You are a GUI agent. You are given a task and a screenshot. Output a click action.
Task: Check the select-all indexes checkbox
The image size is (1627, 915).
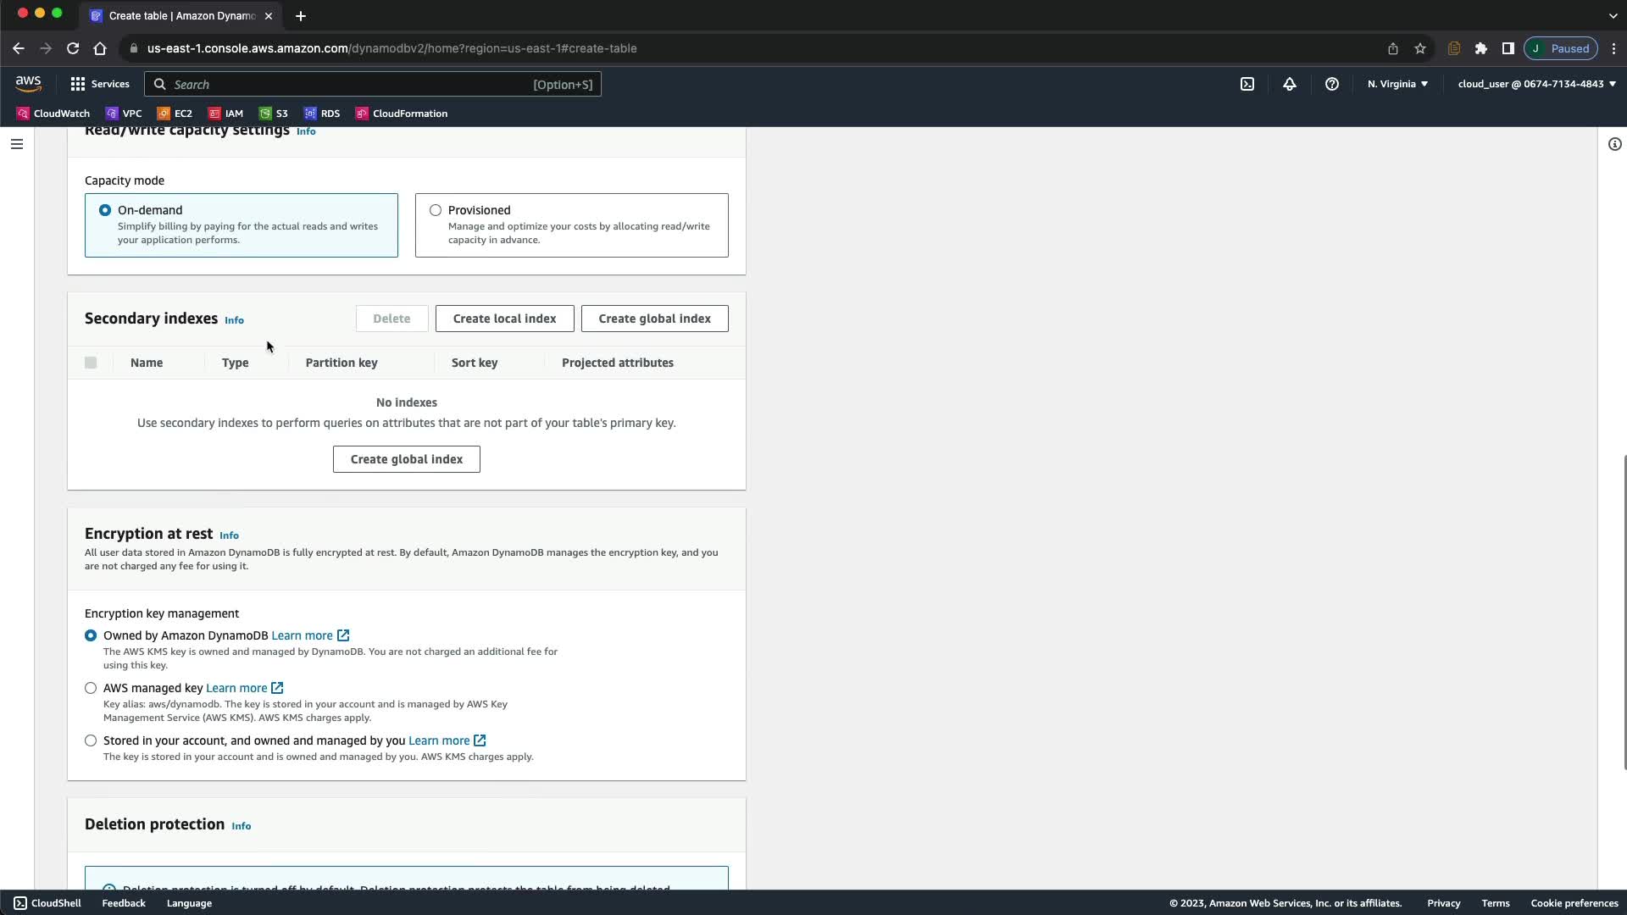click(91, 363)
